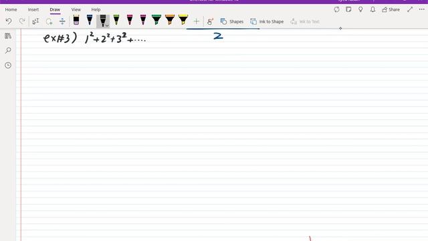Open notifications bell
The width and height of the screenshot is (428, 241).
point(372,9)
